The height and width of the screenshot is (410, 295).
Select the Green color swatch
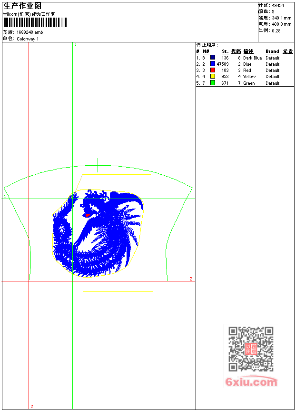(x=213, y=83)
